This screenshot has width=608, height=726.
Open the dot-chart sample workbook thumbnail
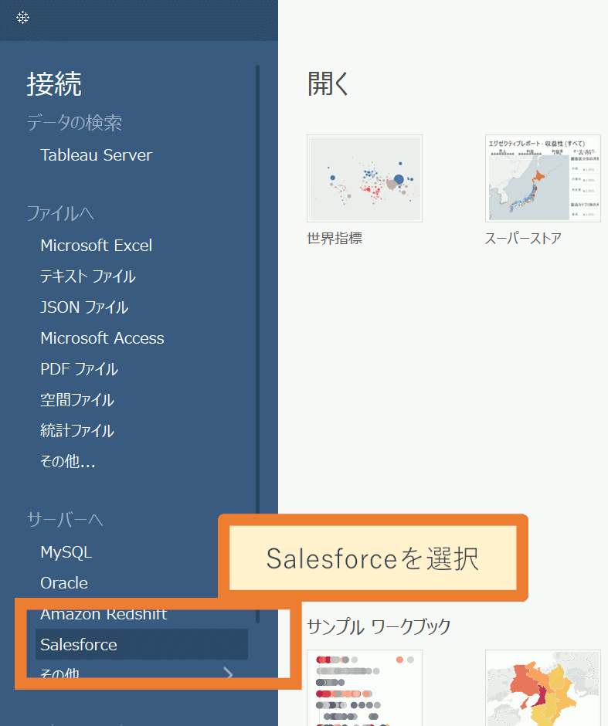[x=365, y=687]
